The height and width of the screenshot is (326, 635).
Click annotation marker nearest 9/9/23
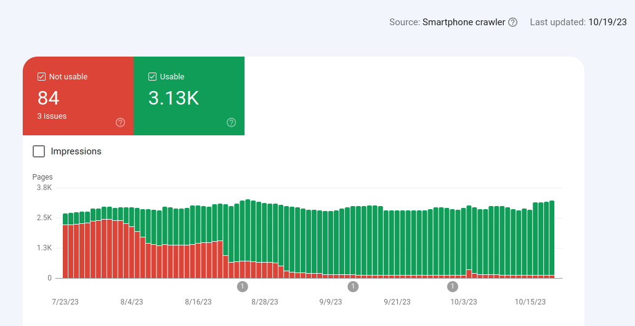point(353,287)
